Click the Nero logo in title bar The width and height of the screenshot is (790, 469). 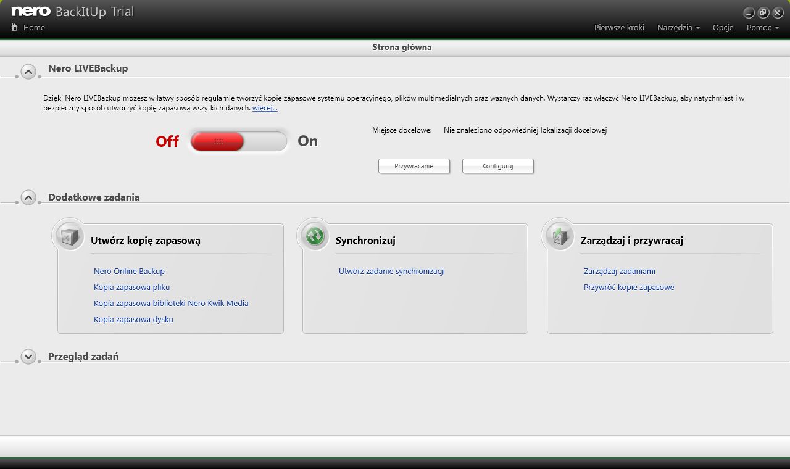click(x=30, y=11)
